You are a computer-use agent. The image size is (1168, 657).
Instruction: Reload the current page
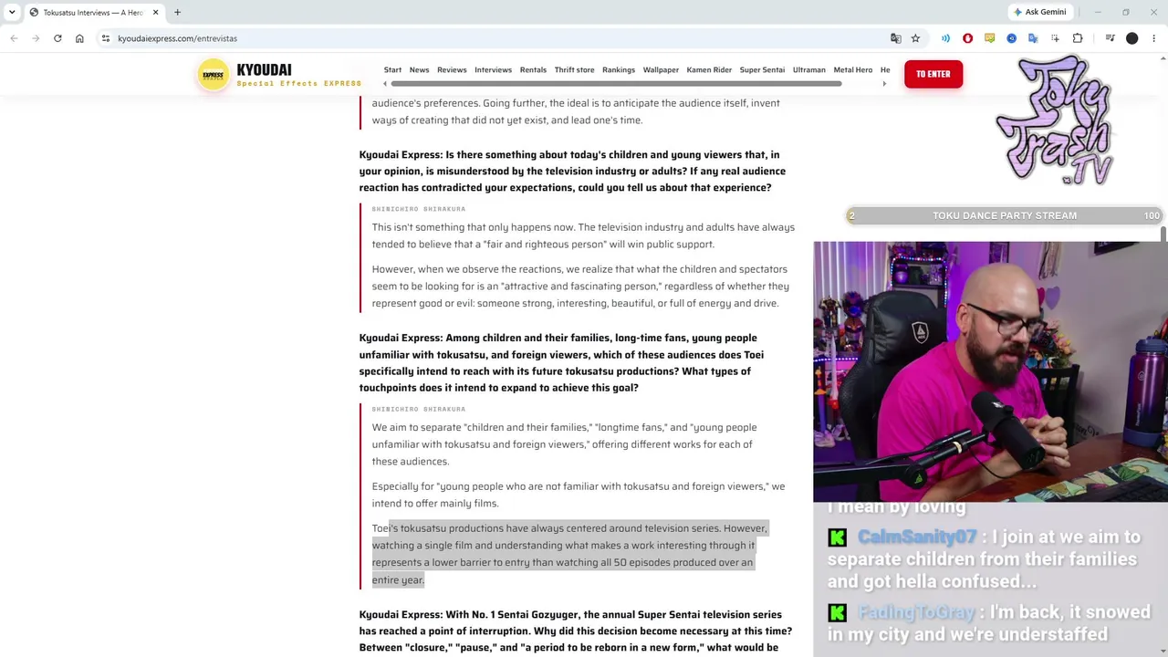point(57,38)
